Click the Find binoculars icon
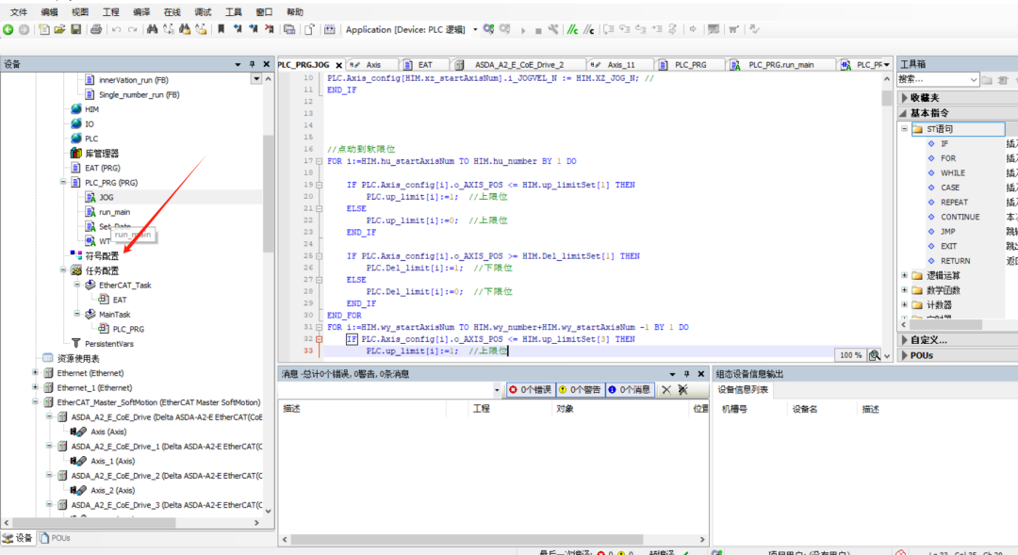Image resolution: width=1018 pixels, height=555 pixels. 152,29
